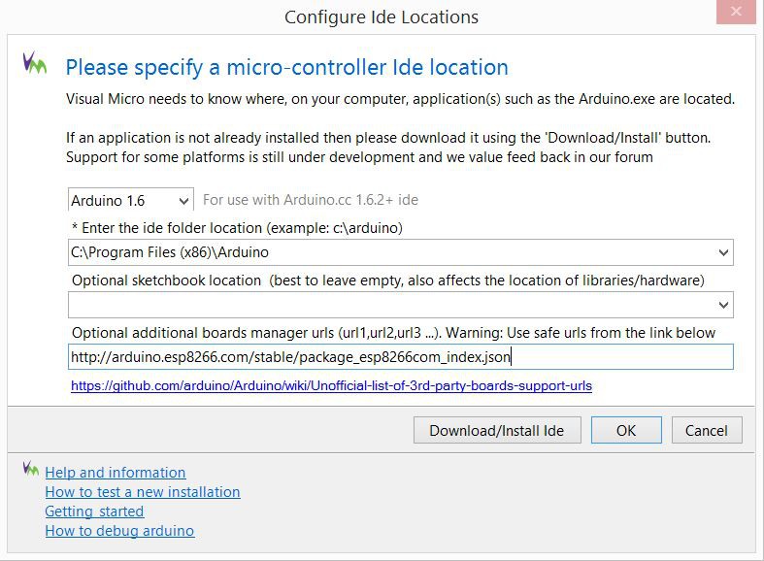The image size is (764, 561).
Task: Confirm with the OK button
Action: click(x=626, y=431)
